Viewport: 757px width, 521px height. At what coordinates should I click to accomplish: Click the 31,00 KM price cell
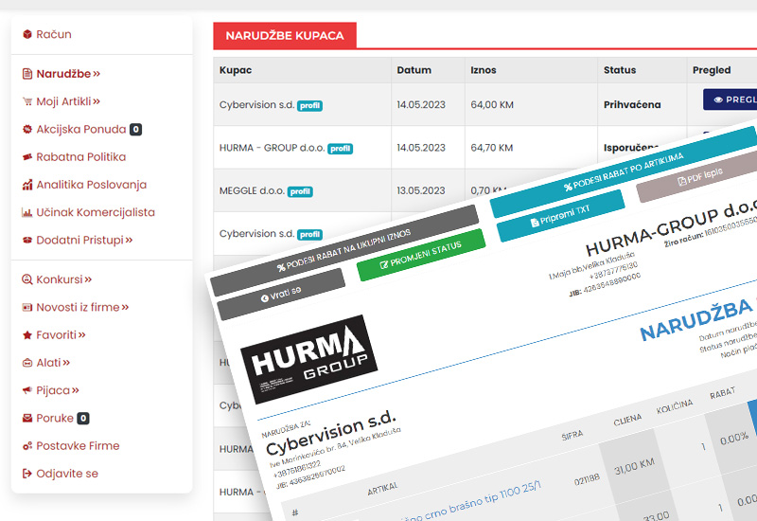pos(634,466)
